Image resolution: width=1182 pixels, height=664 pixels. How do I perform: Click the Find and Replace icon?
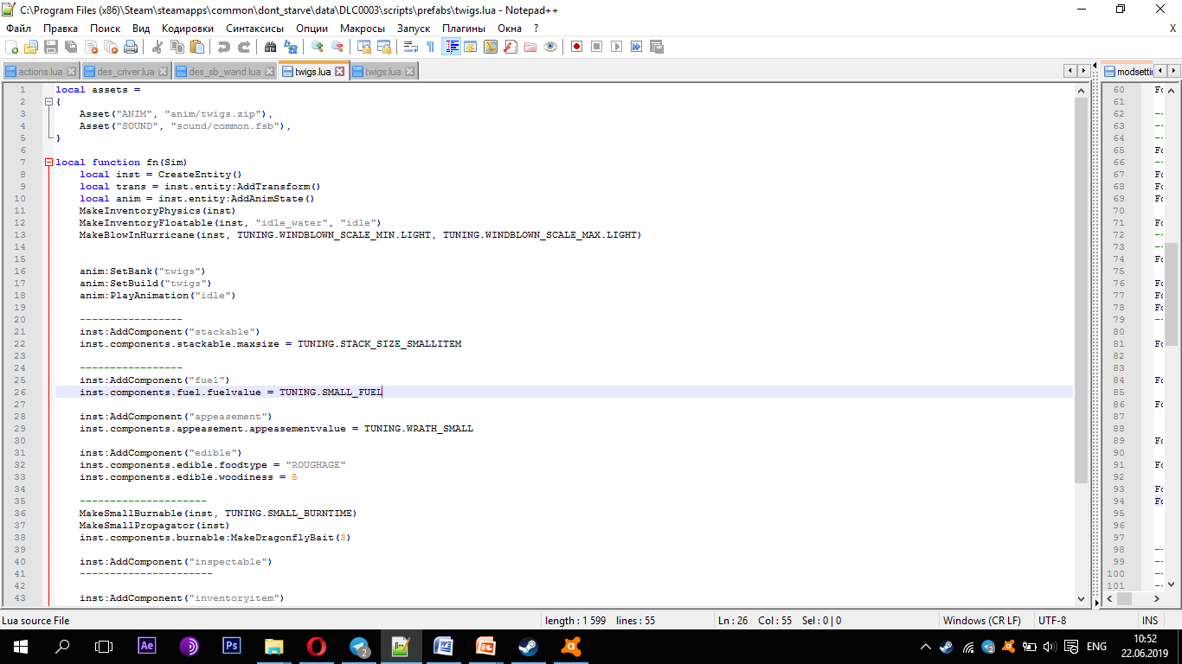point(290,47)
